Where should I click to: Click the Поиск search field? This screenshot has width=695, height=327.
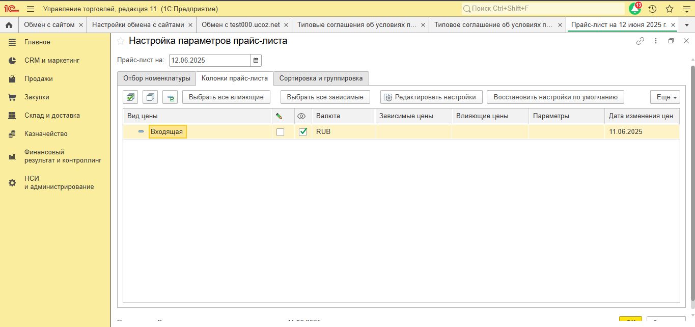[x=543, y=9]
